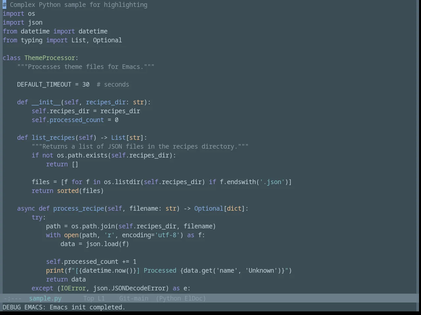This screenshot has width=421, height=315.
Task: Click the IOError exception name
Action: point(73,288)
